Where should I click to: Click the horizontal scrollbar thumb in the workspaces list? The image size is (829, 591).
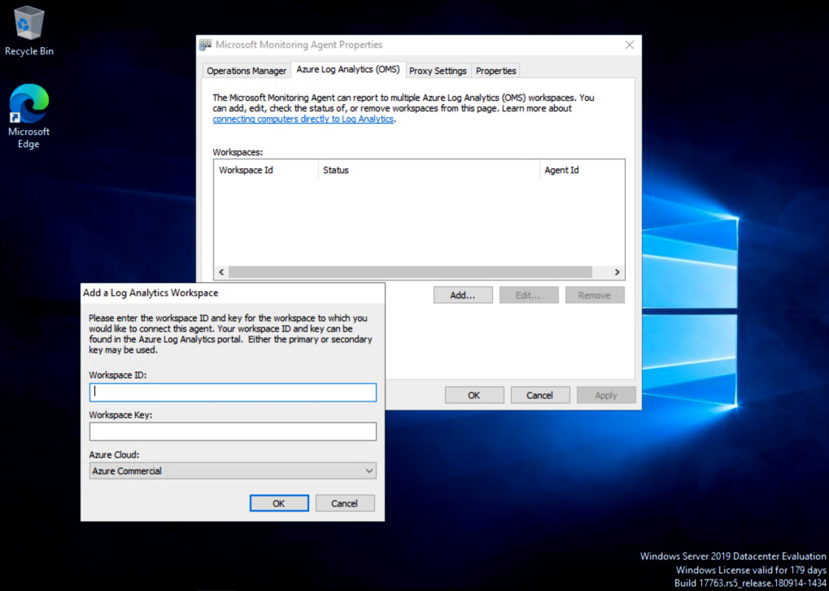click(x=410, y=272)
